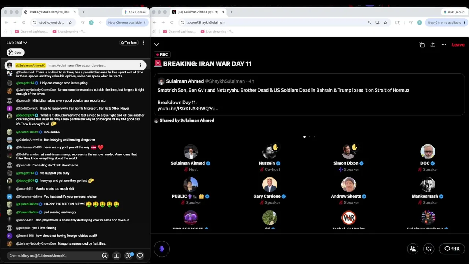Screen dimensions: 469x264
Task: Open the Space participants list icon
Action: click(413, 249)
